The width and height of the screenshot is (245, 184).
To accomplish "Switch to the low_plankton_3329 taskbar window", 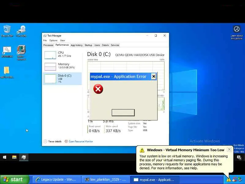I will (x=106, y=179).
